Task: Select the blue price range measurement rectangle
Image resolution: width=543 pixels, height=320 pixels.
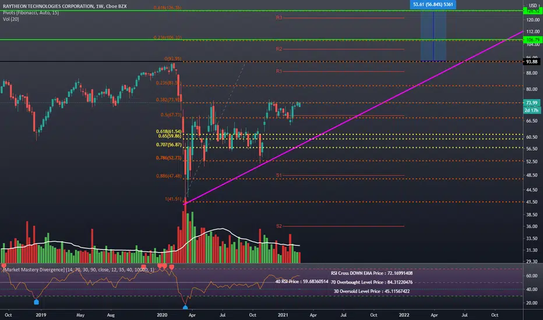Action: coord(433,36)
